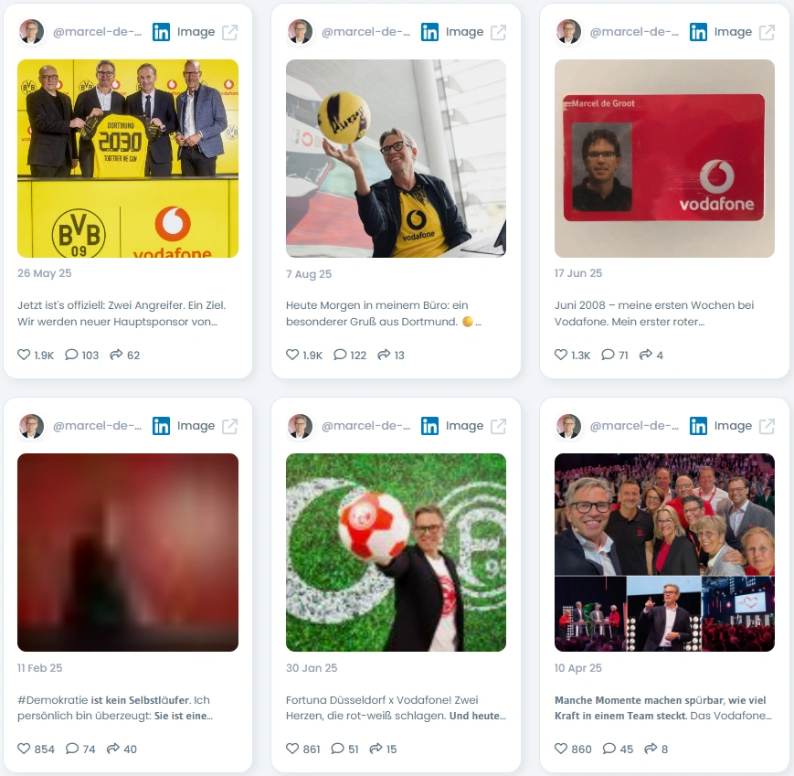Click @marcel-de-... handle on 10 Apr 25 post
Viewport: 794px width, 776px height.
click(x=634, y=426)
